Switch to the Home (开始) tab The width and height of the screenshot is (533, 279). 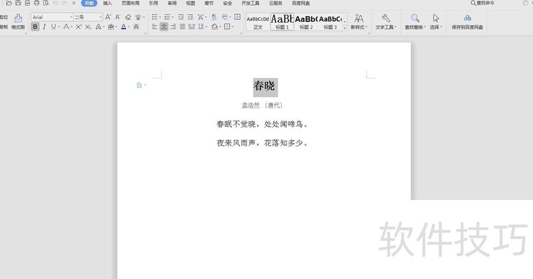tap(89, 3)
